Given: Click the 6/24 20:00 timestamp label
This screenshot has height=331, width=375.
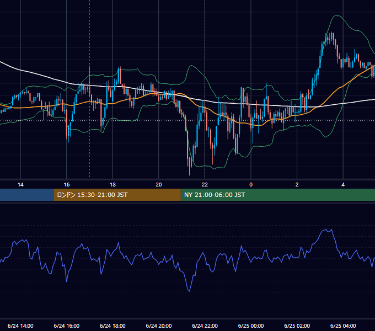Looking at the screenshot, I should point(159,325).
